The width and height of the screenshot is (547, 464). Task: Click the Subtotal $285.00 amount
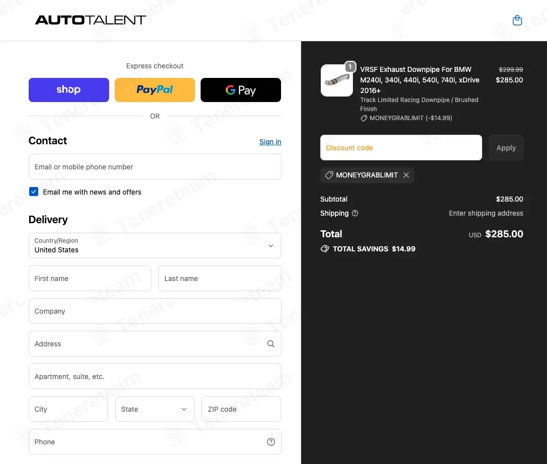coord(509,199)
